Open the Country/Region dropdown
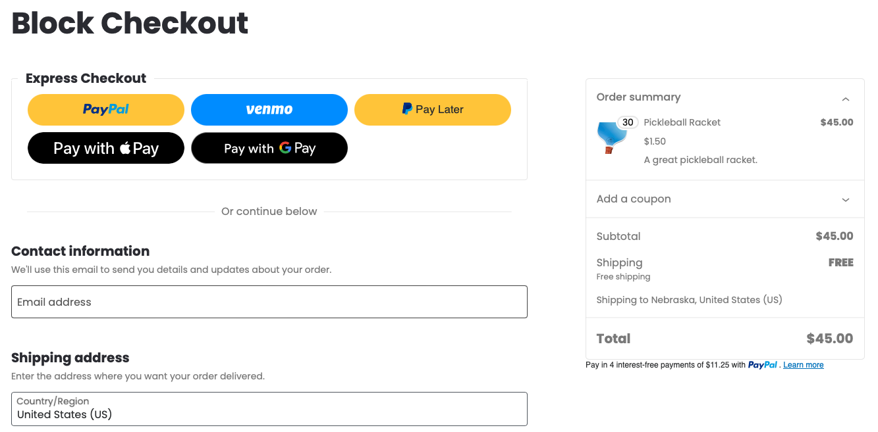878x432 pixels. [269, 408]
